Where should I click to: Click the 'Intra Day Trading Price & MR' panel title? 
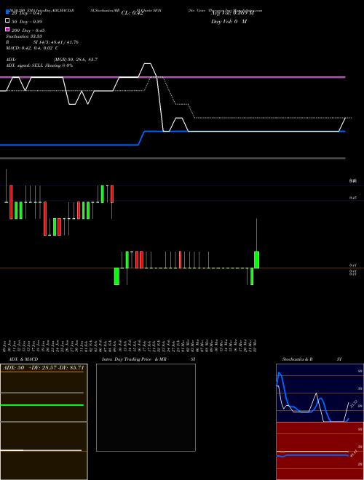[x=134, y=359]
